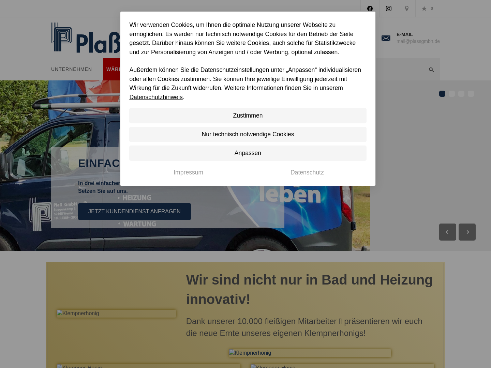The image size is (491, 368).
Task: Open cookie settings via Anpassen
Action: coord(248,153)
